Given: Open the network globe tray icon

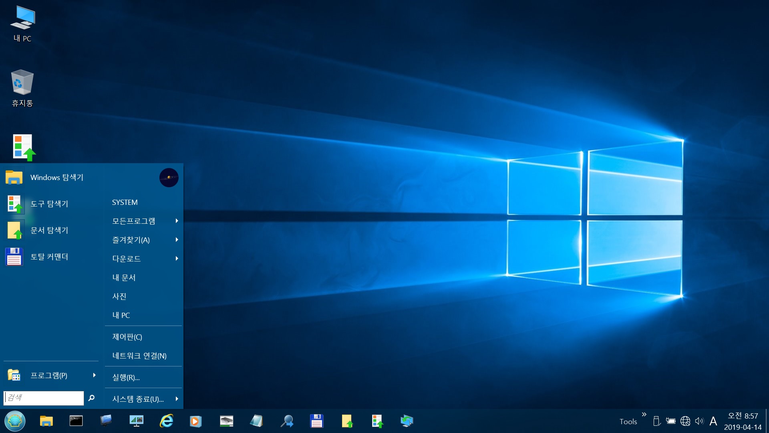Looking at the screenshot, I should pyautogui.click(x=685, y=421).
